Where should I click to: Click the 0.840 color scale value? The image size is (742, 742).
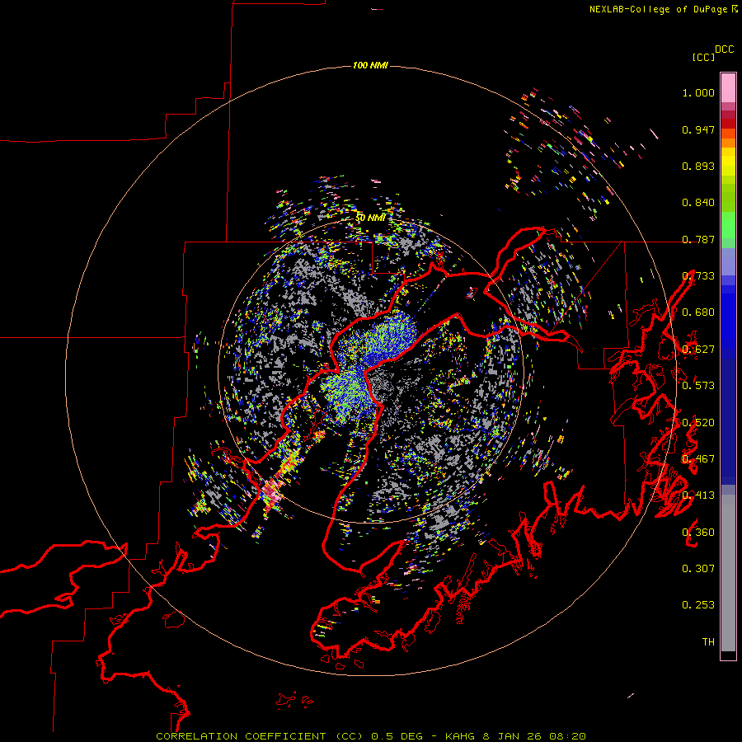point(698,203)
